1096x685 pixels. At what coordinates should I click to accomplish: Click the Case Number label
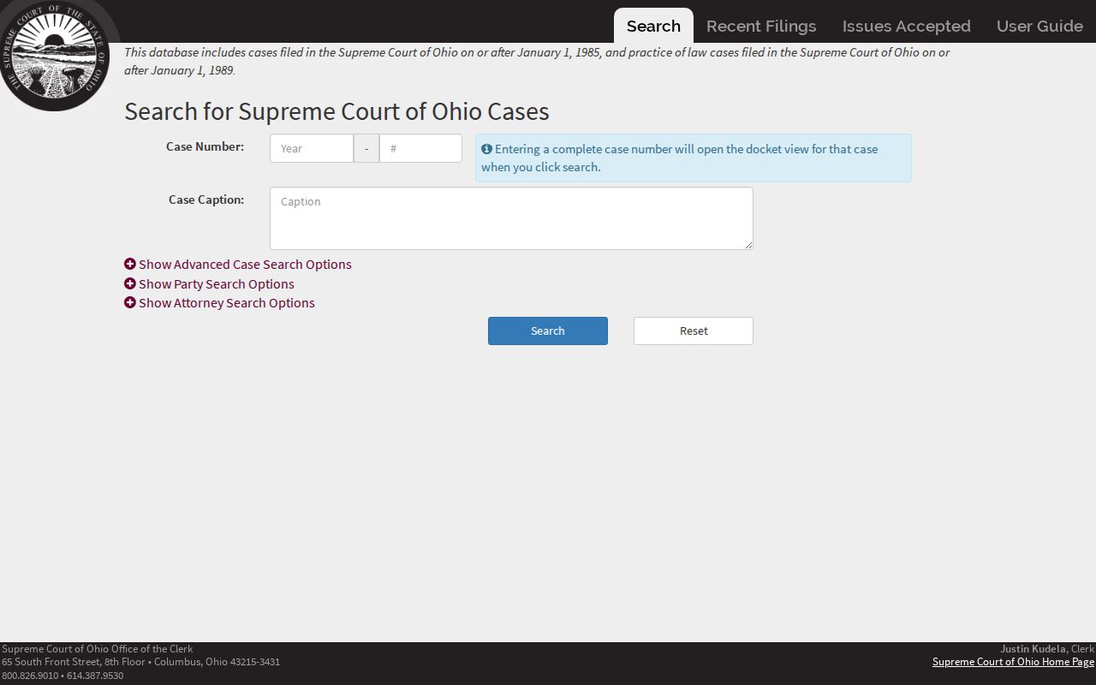(x=205, y=146)
